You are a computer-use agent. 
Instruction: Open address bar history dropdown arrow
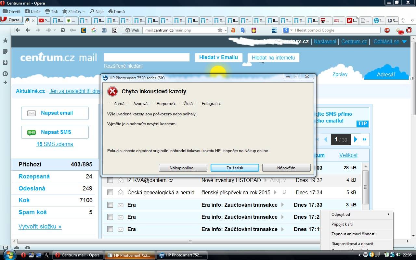(x=225, y=30)
